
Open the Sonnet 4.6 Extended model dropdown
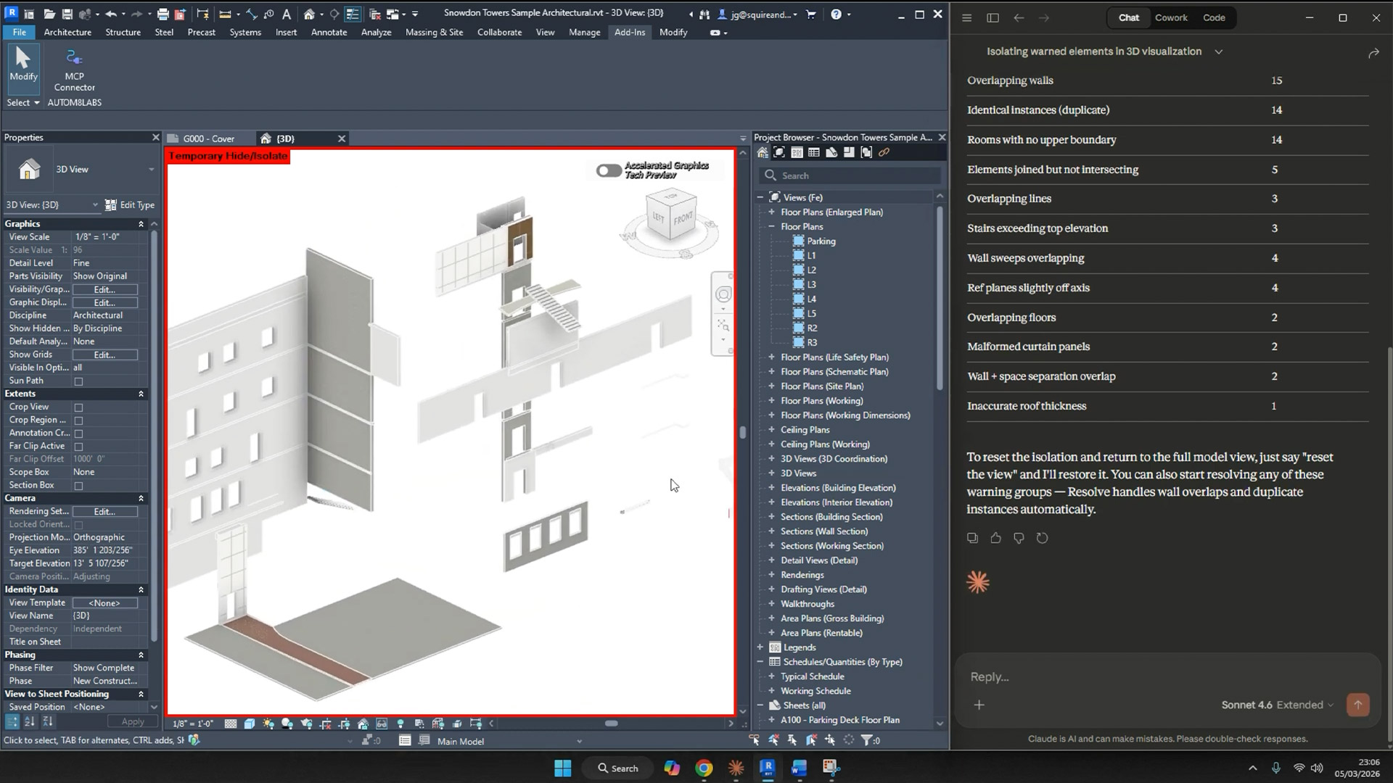coord(1277,705)
